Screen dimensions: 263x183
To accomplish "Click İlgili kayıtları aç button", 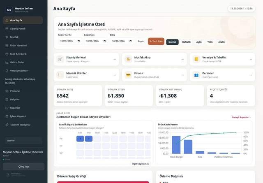I will (x=141, y=164).
